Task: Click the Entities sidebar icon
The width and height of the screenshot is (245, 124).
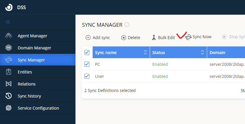Action: tap(9, 72)
